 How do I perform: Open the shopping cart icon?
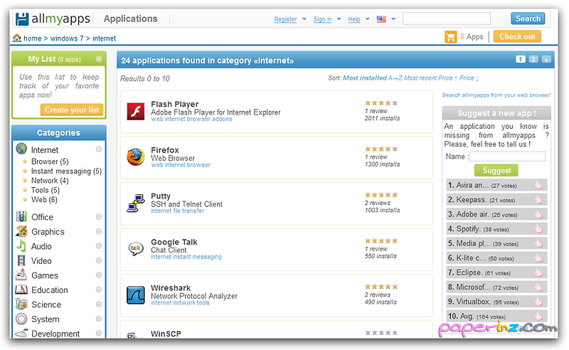point(450,37)
